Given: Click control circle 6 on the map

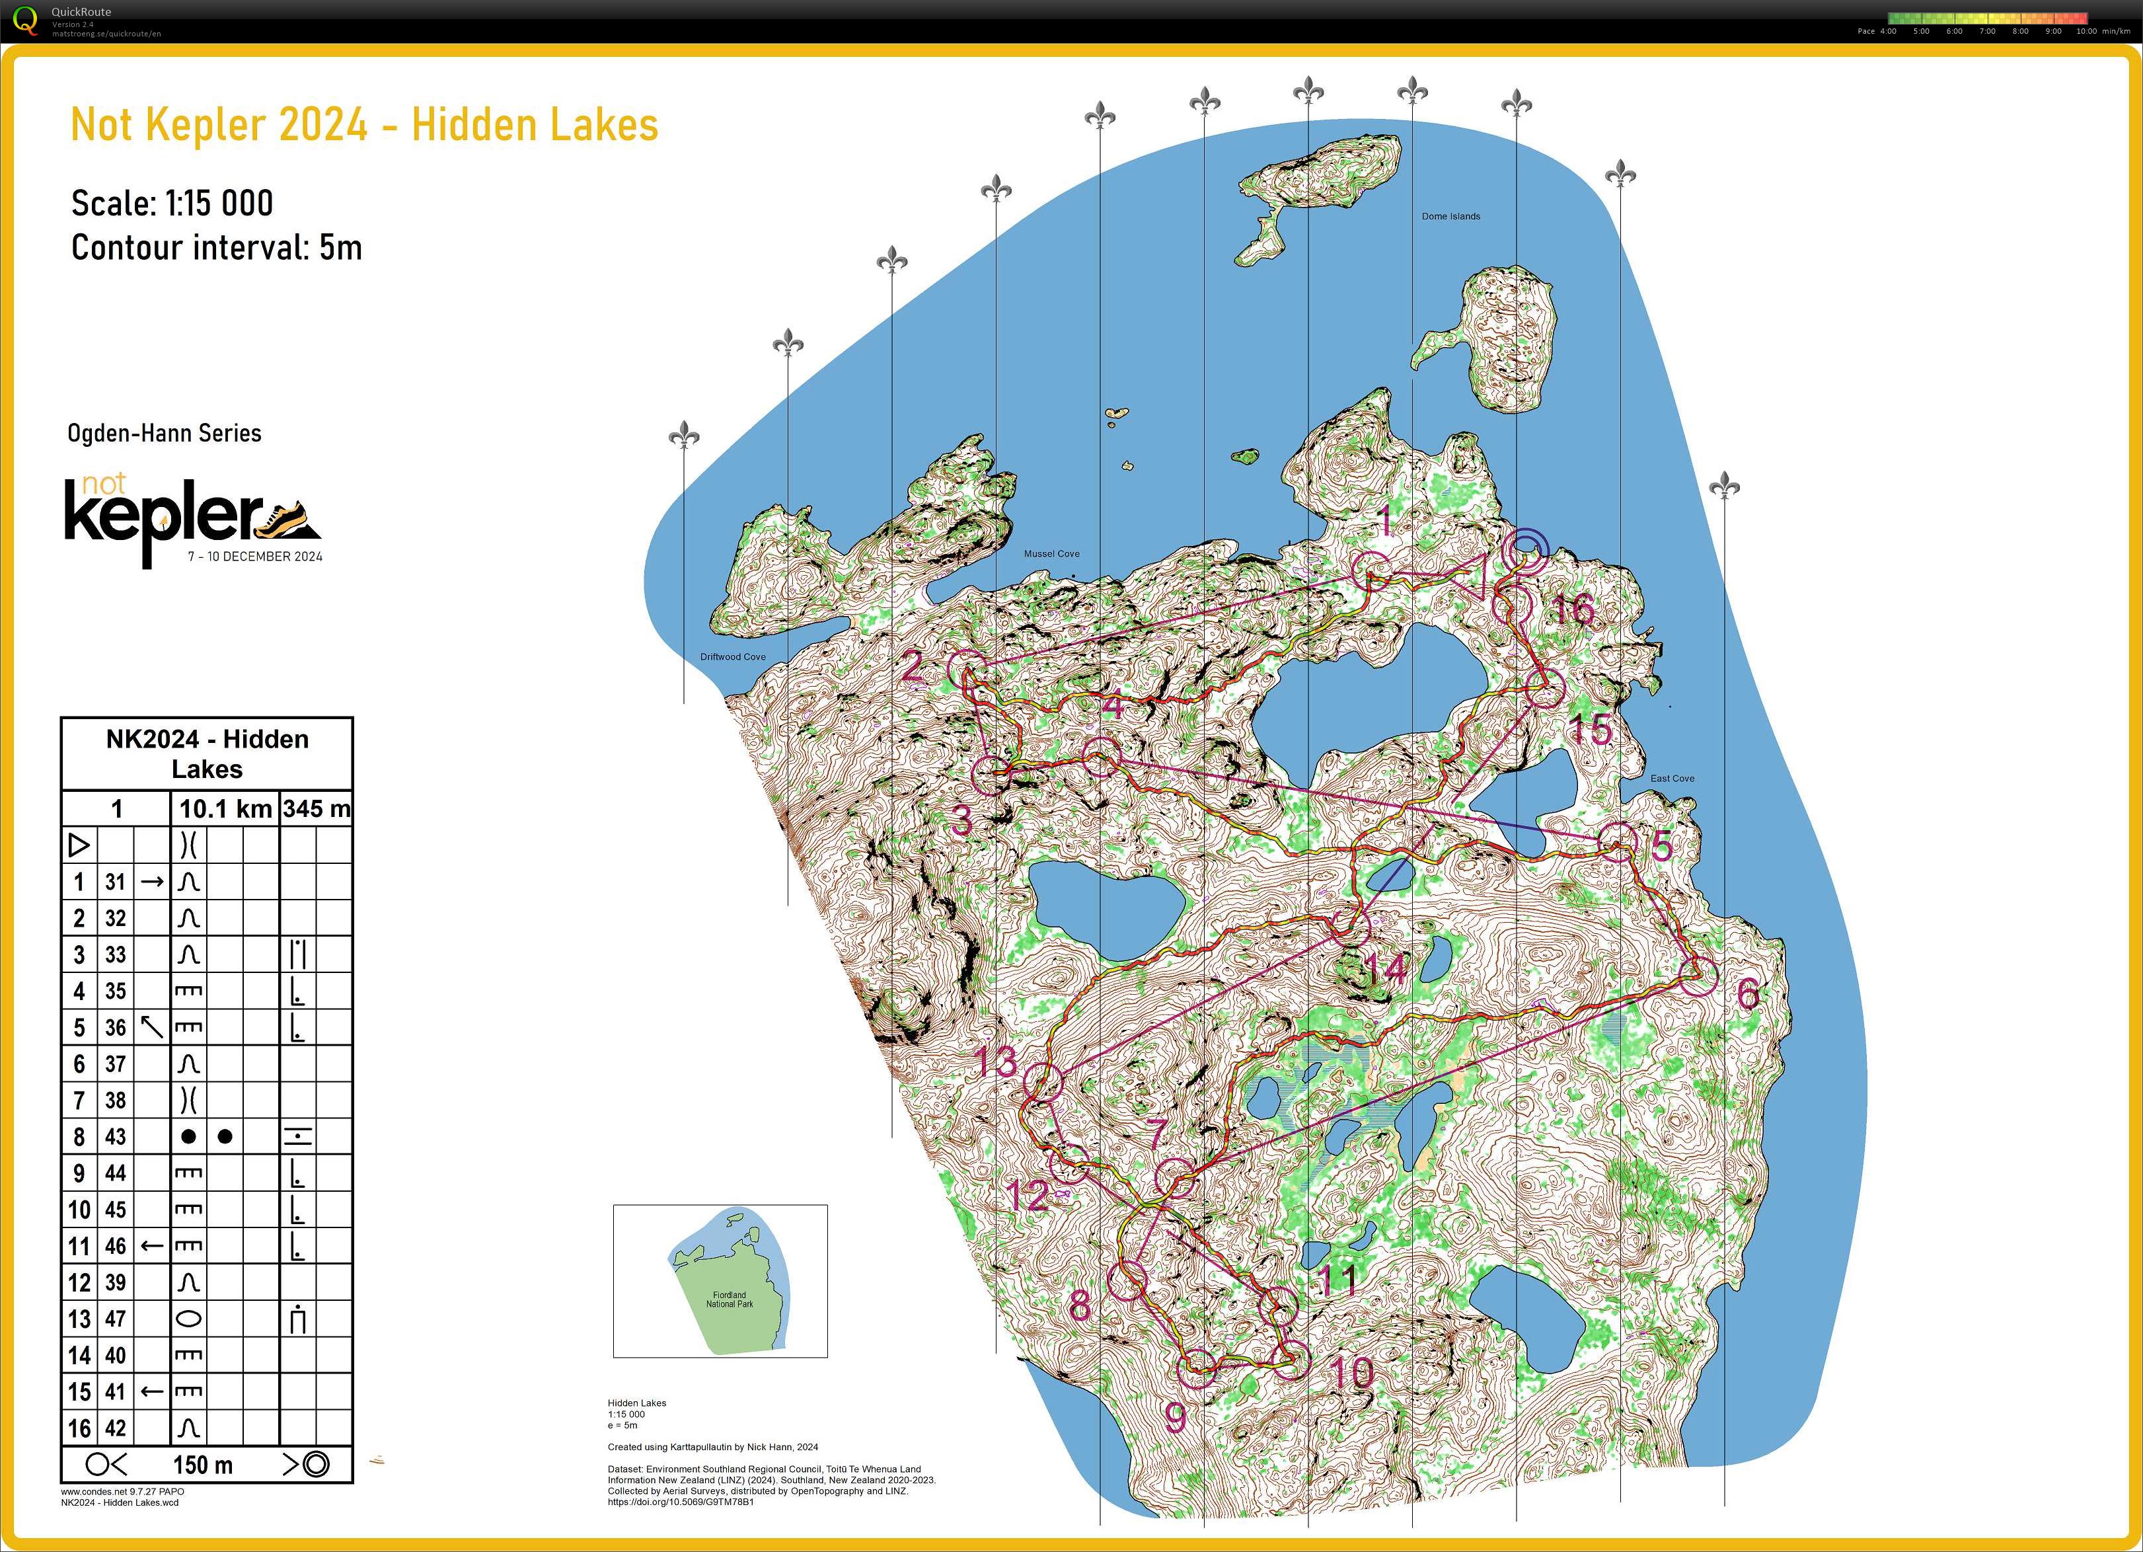Looking at the screenshot, I should click(x=1698, y=976).
